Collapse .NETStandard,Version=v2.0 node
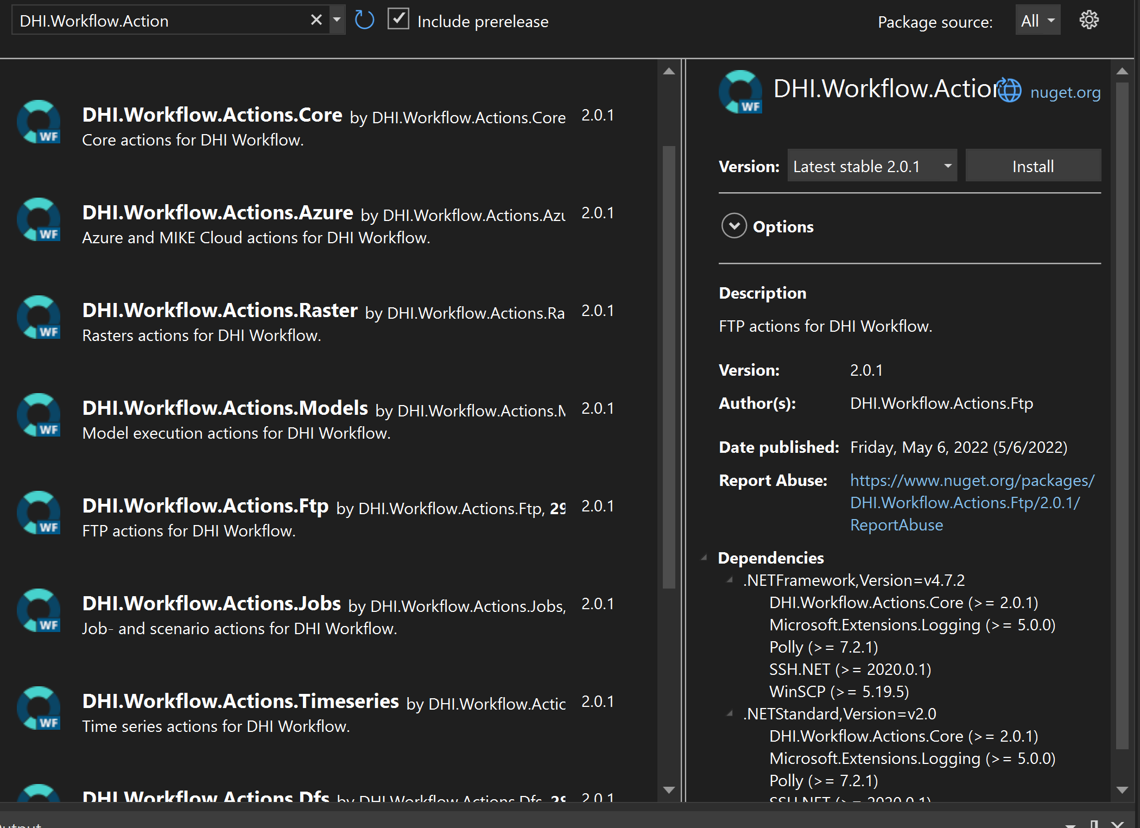 (730, 713)
